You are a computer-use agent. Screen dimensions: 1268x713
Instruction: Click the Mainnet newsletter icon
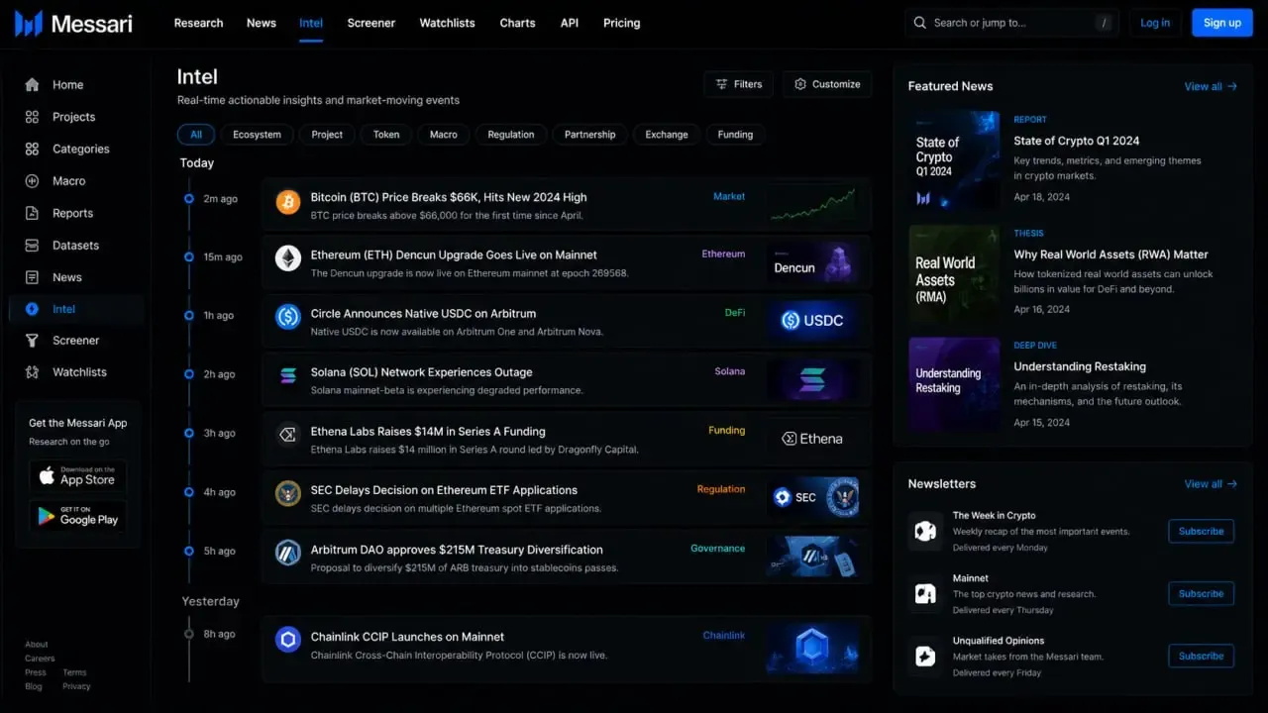pos(925,594)
